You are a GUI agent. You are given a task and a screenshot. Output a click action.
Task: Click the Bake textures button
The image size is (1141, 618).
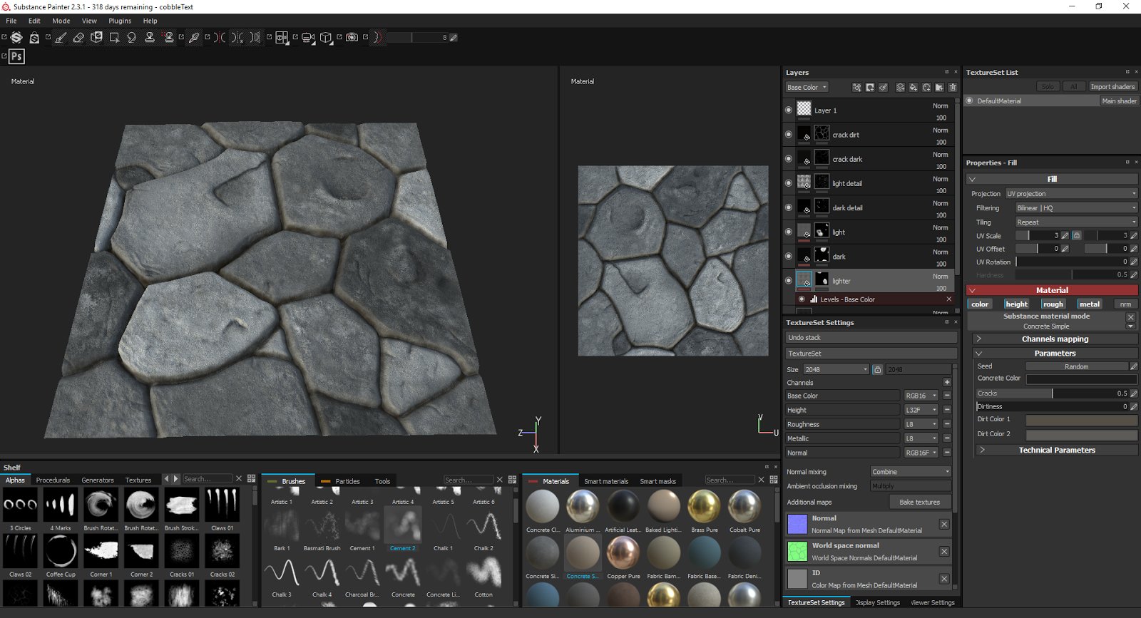coord(919,503)
